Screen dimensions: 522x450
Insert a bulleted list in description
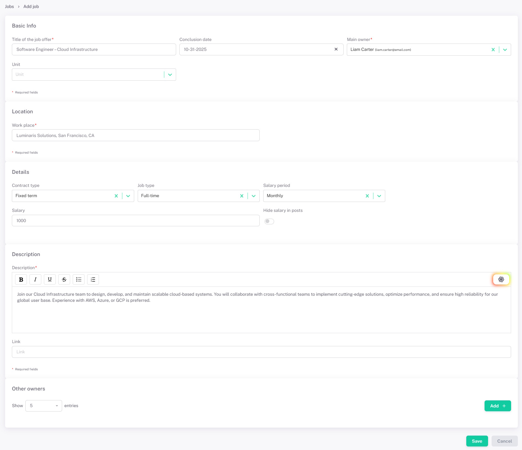78,279
